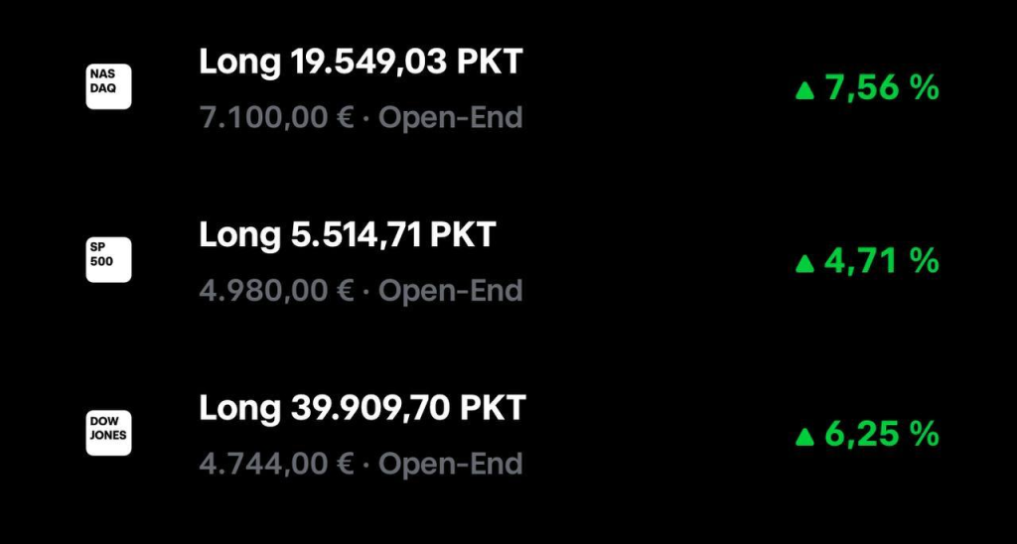Click green up arrow beside 4,71 %
The width and height of the screenshot is (1017, 544).
pos(804,263)
